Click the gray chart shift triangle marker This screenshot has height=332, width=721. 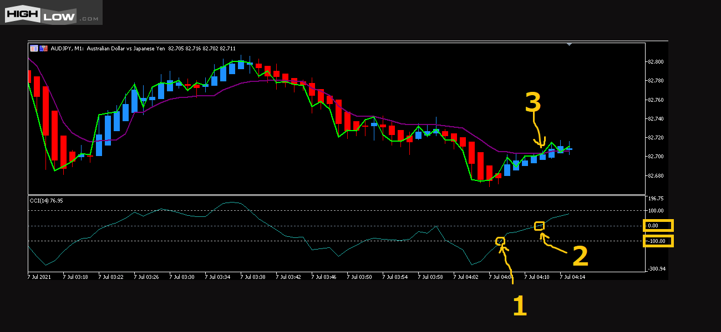(x=568, y=44)
